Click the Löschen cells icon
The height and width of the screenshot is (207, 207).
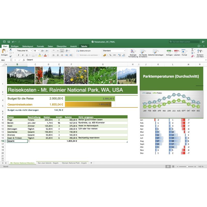pos(177,53)
